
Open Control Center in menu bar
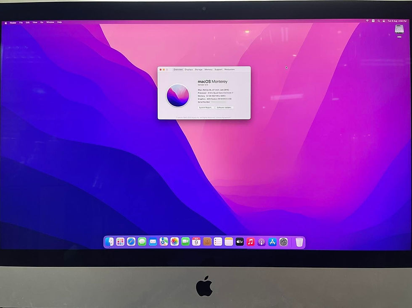(384, 21)
